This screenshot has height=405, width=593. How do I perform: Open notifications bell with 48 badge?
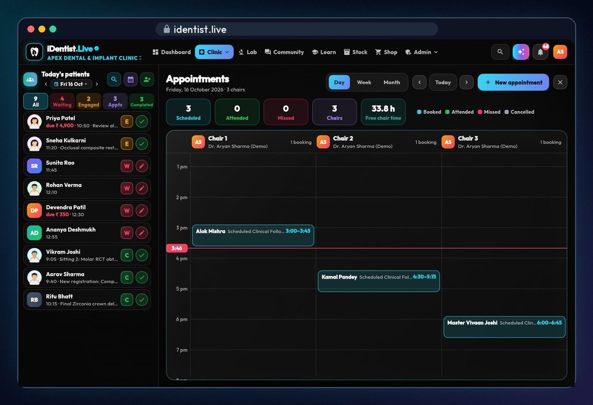coord(541,52)
